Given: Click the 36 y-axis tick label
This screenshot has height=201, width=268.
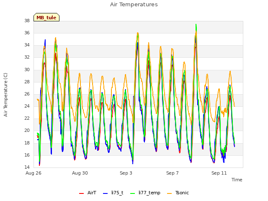Looking at the screenshot, I should coord(27,33).
